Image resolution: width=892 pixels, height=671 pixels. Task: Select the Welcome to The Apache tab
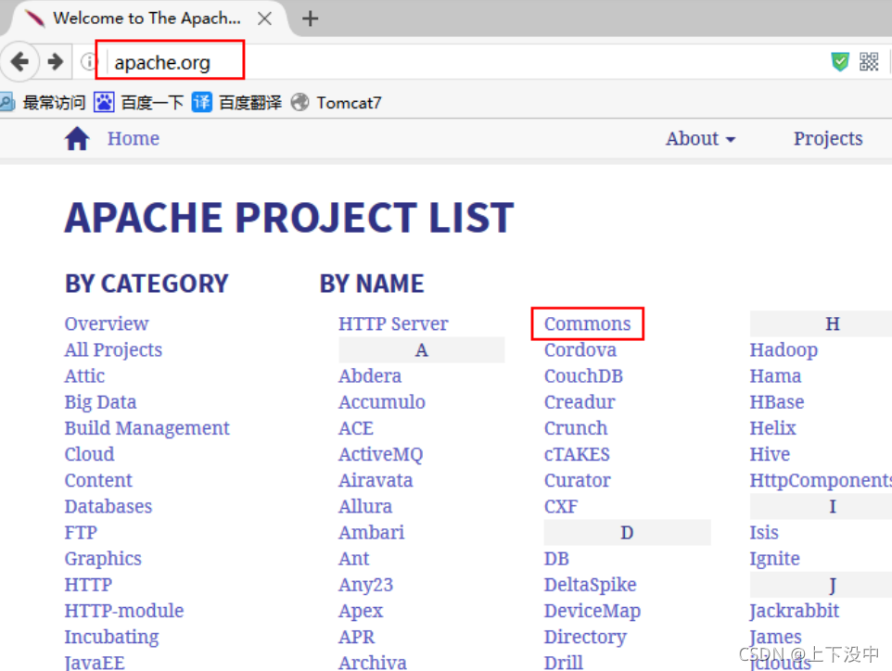pos(147,19)
